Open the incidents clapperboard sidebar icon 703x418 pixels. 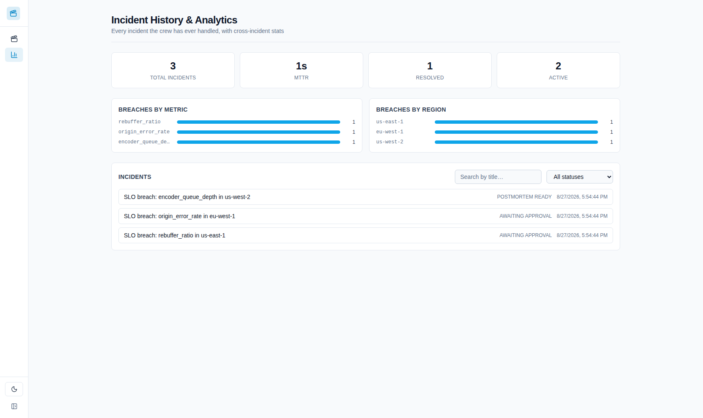[14, 39]
